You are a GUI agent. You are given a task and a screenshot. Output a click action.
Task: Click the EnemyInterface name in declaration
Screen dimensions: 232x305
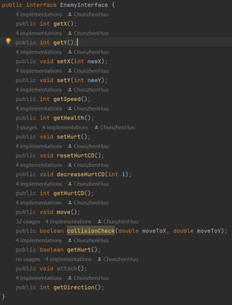click(x=84, y=5)
